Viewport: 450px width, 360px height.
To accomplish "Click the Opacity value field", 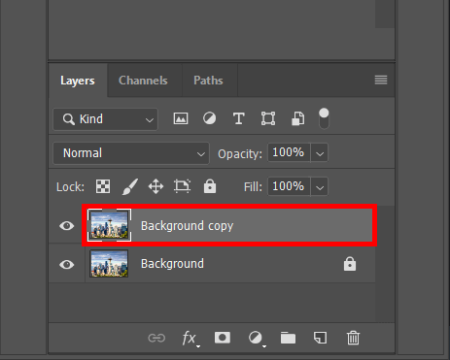I will pyautogui.click(x=289, y=152).
